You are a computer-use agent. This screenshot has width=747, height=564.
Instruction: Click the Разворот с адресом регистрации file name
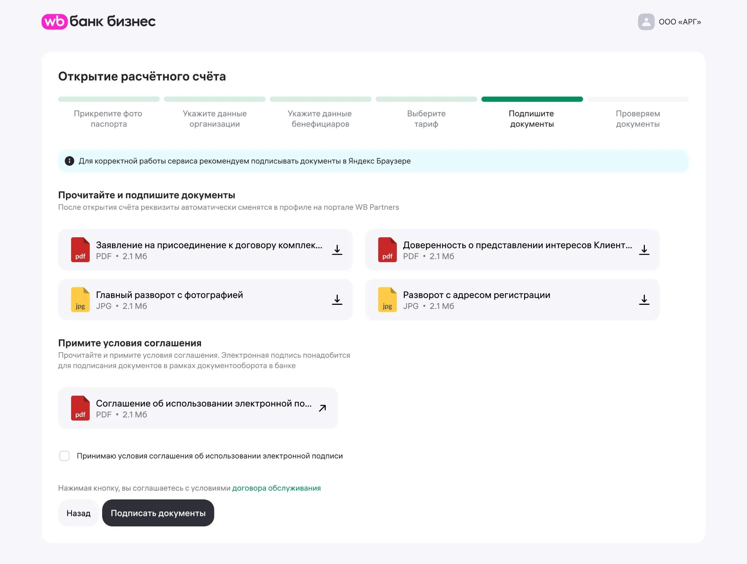pos(476,295)
